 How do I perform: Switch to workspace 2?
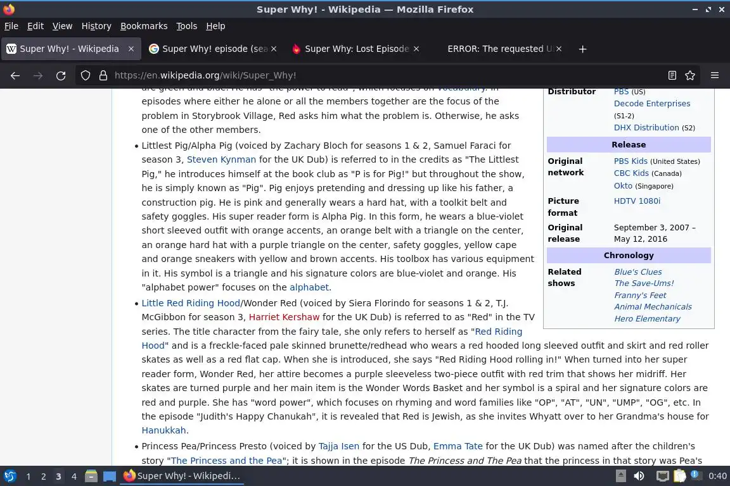point(43,477)
